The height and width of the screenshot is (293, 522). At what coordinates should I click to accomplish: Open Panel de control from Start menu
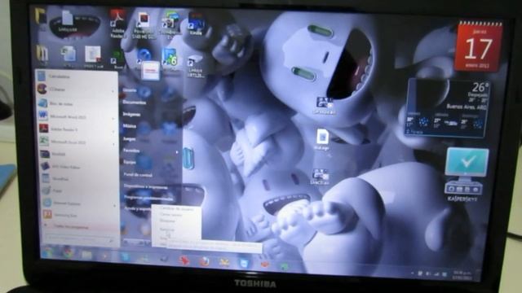(x=138, y=174)
